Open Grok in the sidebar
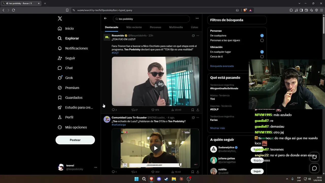Viewport: 325px width, 183px height. [65, 78]
